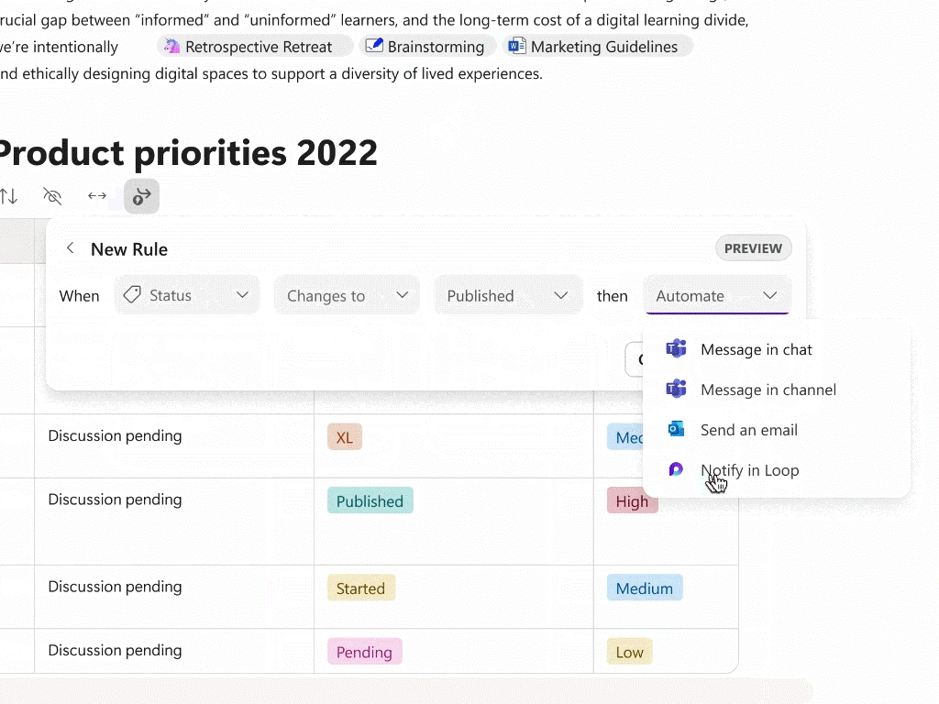Click the Teams icon beside Message in chat
The image size is (939, 704).
[x=677, y=349]
